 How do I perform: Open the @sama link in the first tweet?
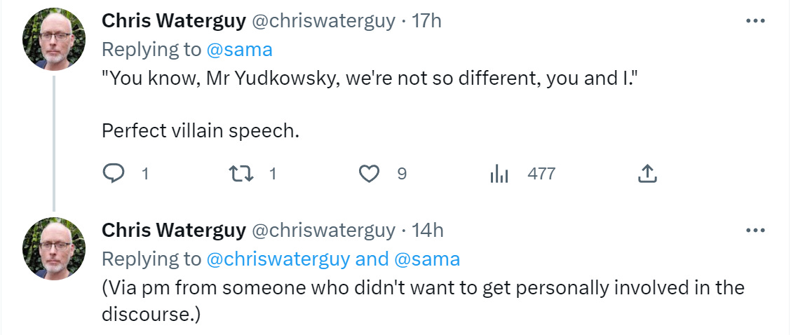click(239, 49)
